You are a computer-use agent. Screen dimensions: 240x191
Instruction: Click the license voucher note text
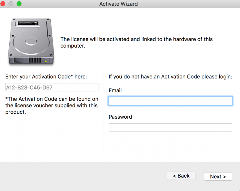[52, 106]
